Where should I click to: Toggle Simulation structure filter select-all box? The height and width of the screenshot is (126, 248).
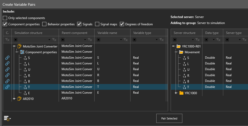[16, 40]
